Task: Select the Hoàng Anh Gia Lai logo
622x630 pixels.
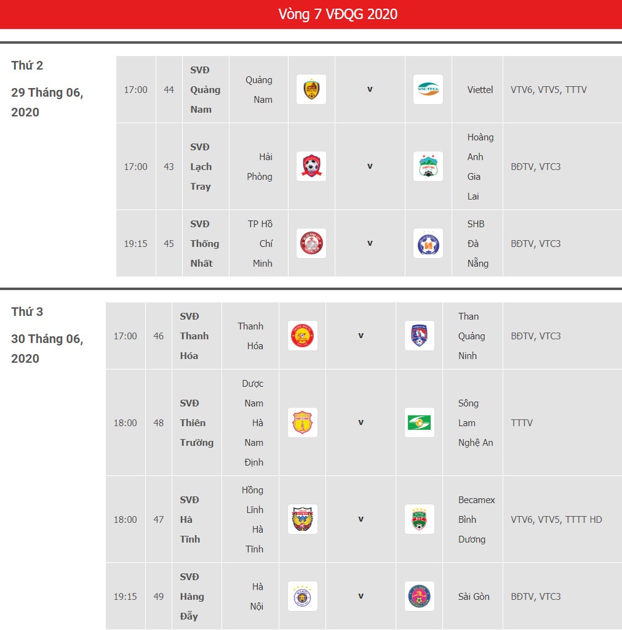Action: click(428, 166)
